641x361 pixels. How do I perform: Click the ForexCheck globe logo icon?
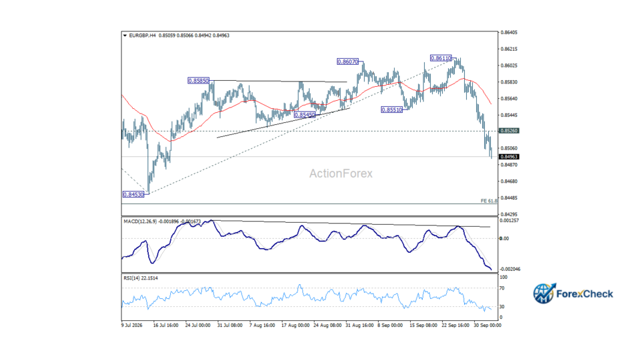pyautogui.click(x=544, y=293)
